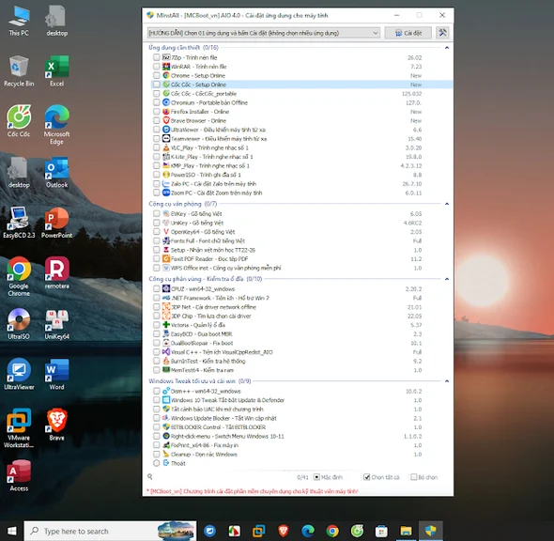The height and width of the screenshot is (541, 554).
Task: Collapse the Windows Tweak section
Action: click(x=447, y=381)
